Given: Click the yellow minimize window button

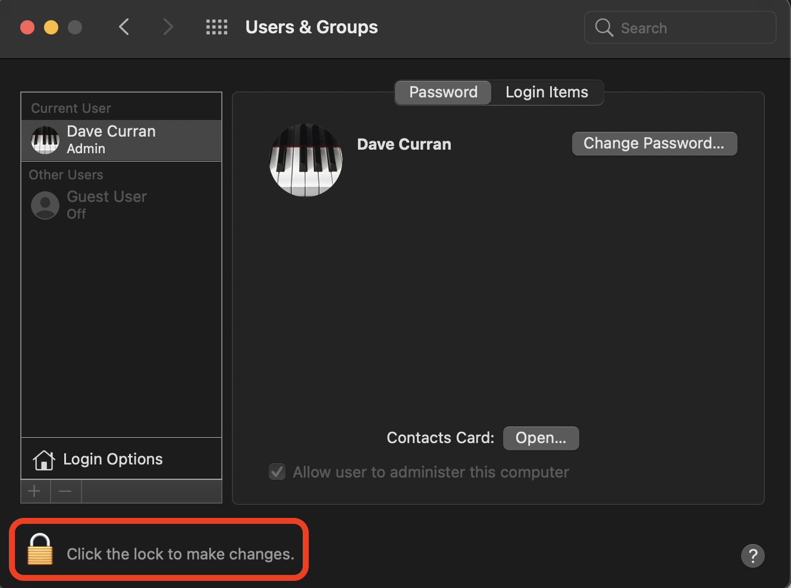Looking at the screenshot, I should point(51,27).
